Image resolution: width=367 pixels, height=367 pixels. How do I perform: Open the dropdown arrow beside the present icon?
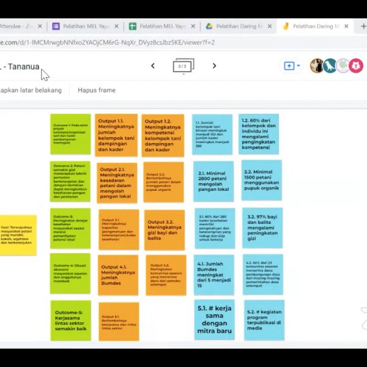(298, 66)
